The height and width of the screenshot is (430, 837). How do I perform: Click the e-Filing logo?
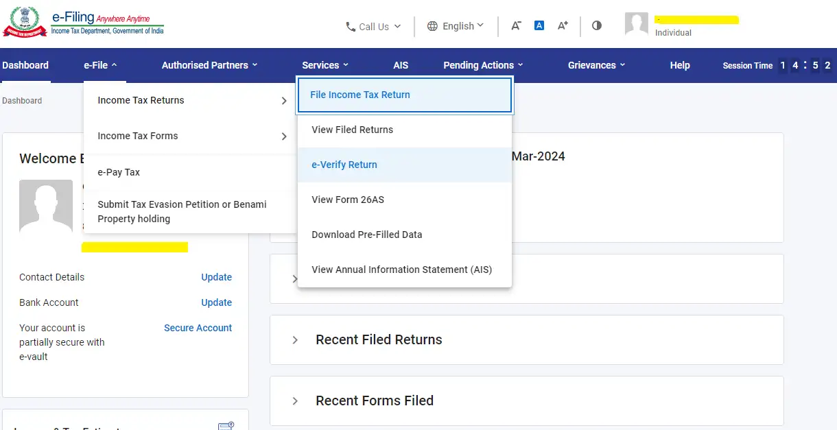pos(82,21)
